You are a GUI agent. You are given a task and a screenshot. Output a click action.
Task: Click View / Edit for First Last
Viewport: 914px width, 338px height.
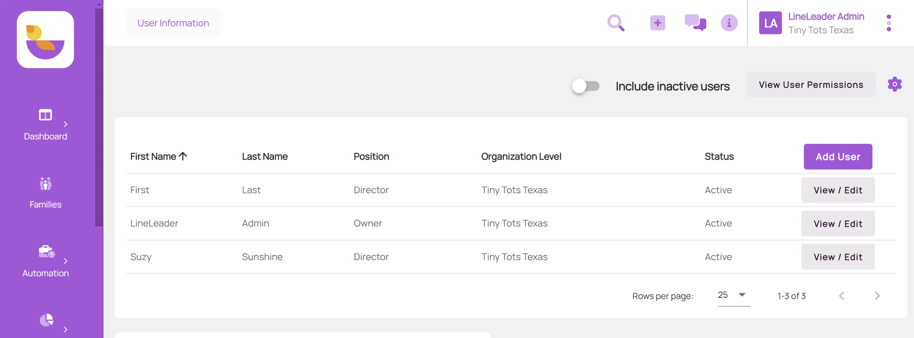click(x=838, y=190)
